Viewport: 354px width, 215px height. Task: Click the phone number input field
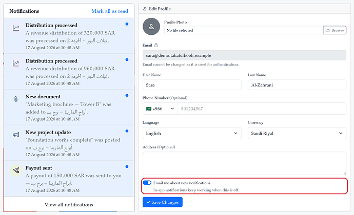[262, 109]
